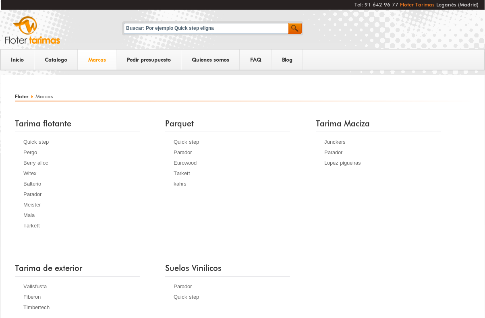Viewport: 485px width, 318px height.
Task: Select the Berry alloc brand
Action: click(x=36, y=163)
